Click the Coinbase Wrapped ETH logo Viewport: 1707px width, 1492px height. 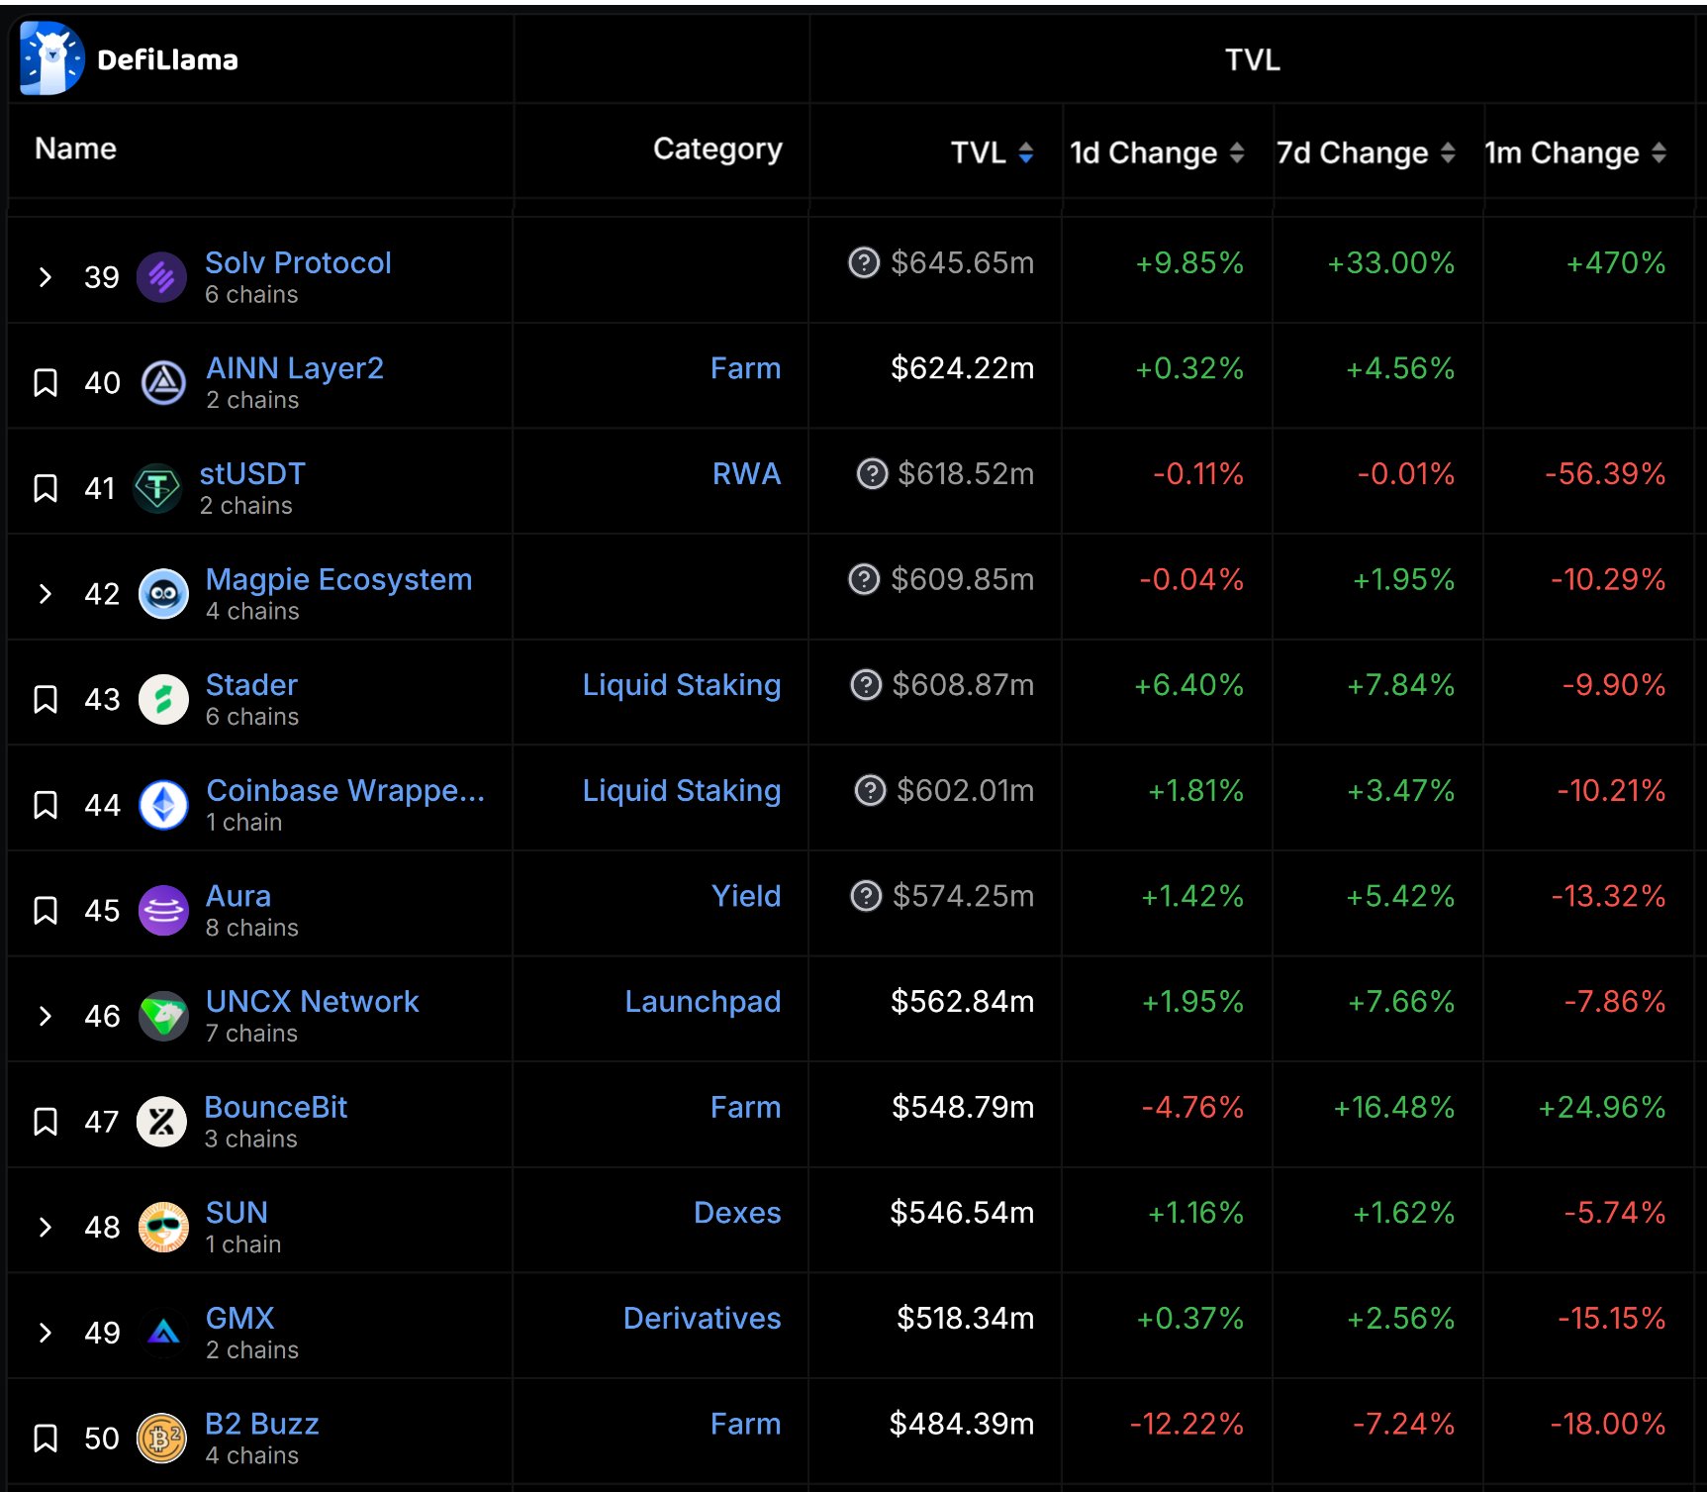pos(163,804)
